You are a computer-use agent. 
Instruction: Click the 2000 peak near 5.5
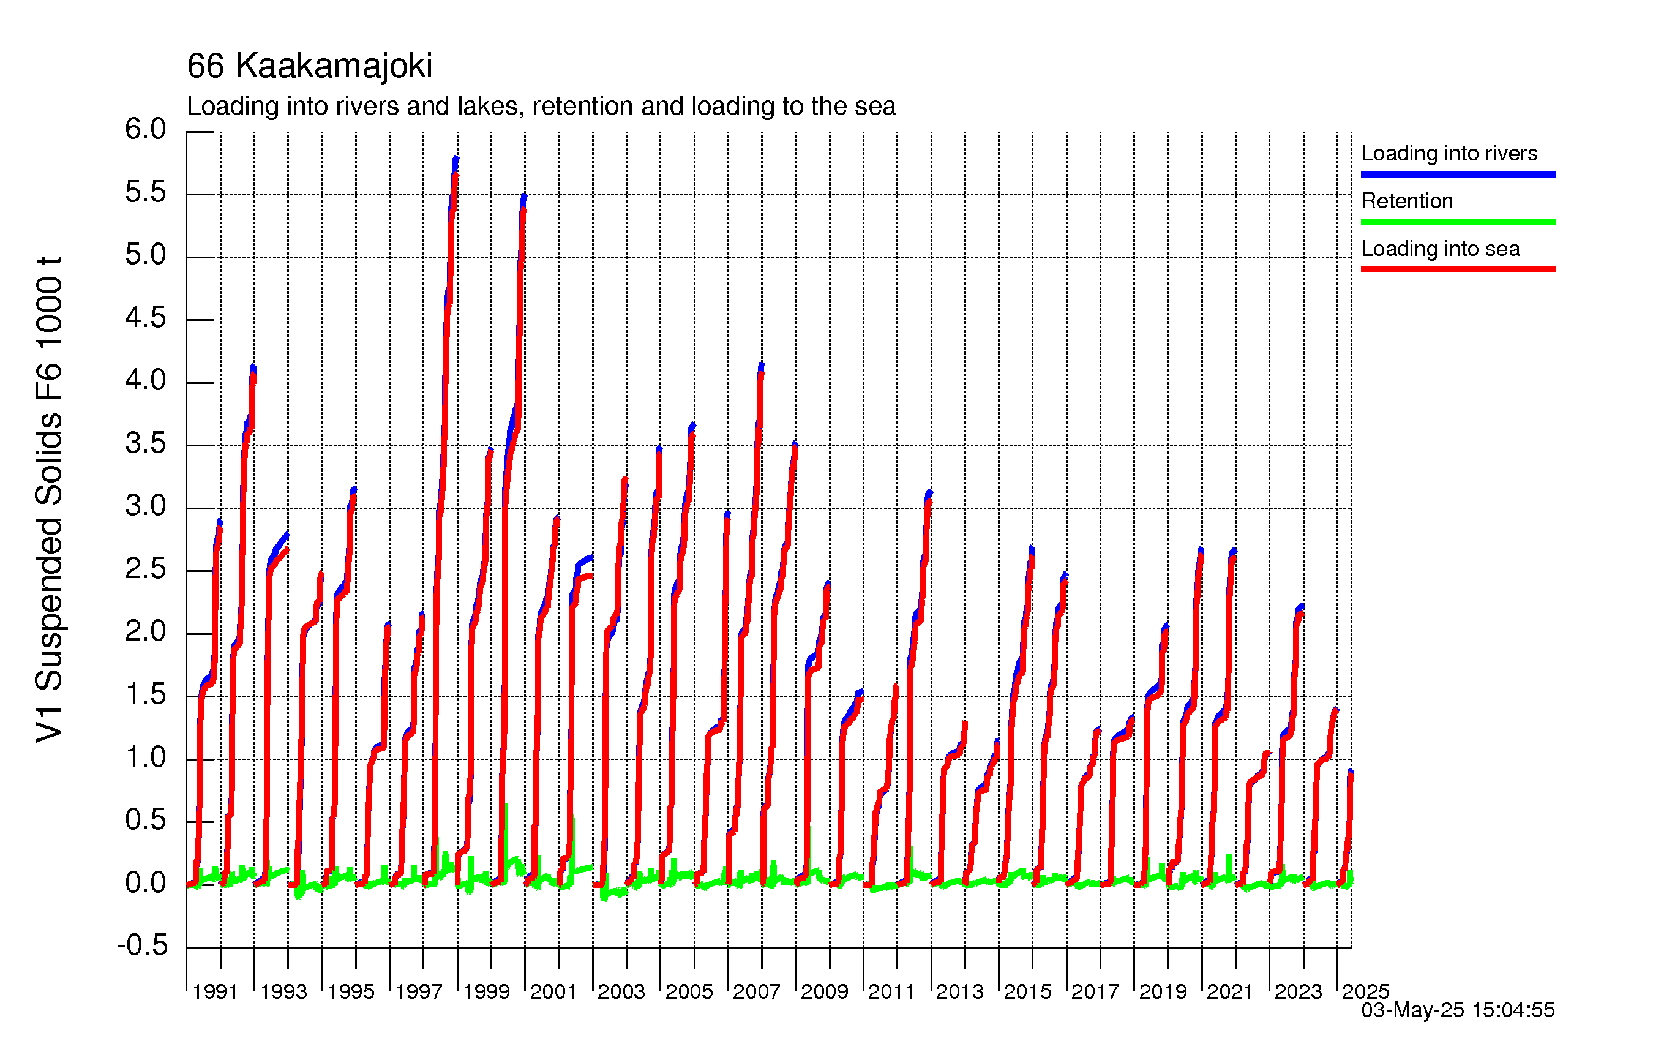pos(524,198)
